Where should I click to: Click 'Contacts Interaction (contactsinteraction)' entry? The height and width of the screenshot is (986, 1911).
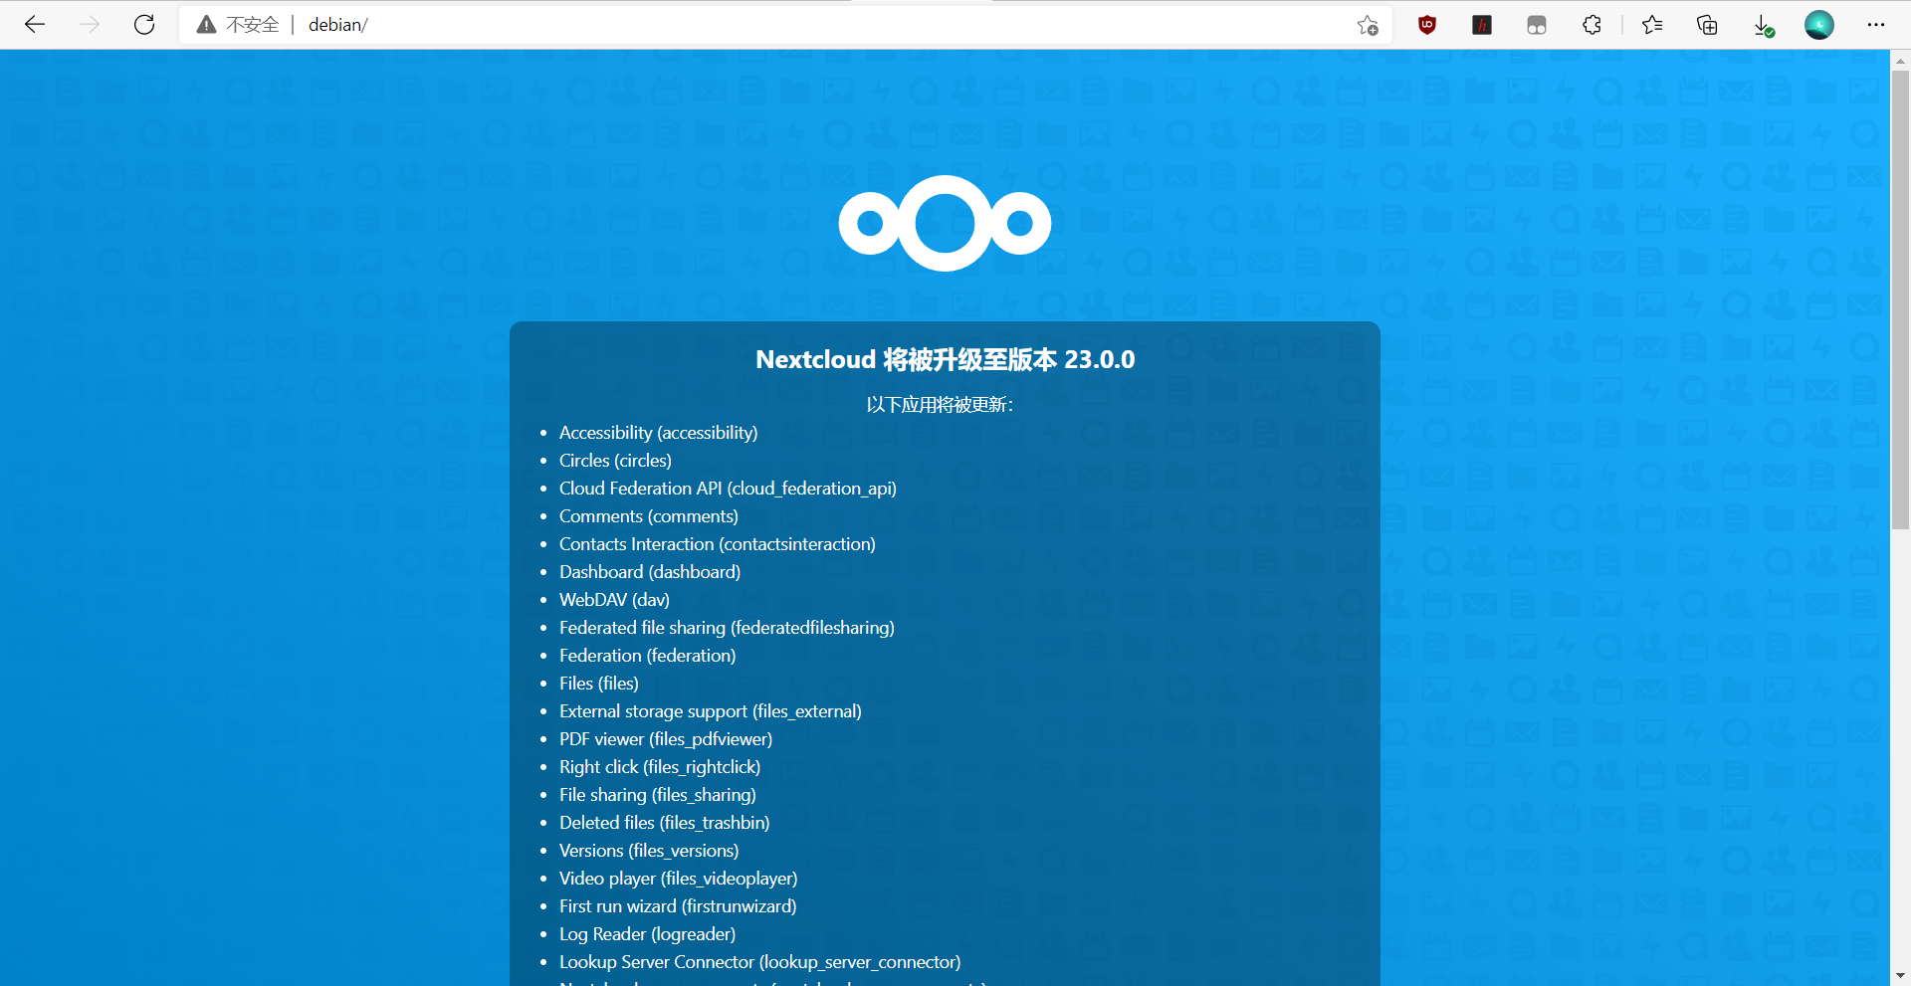pos(718,544)
